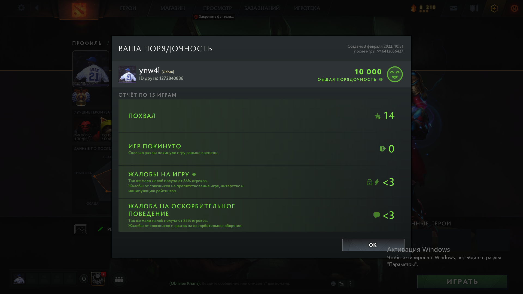Toggle the voice headset icon
The width and height of the screenshot is (523, 294).
pyautogui.click(x=84, y=279)
